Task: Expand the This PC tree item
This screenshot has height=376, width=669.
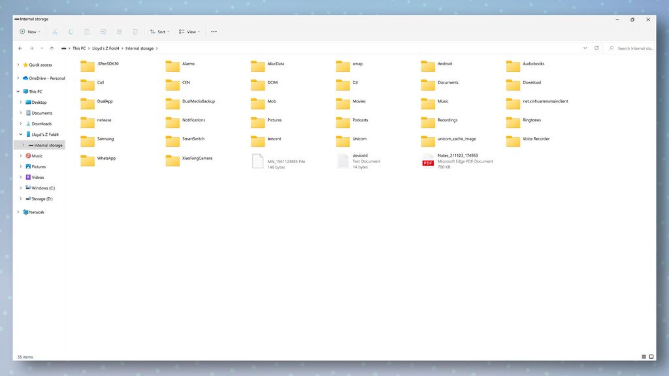Action: (x=18, y=91)
